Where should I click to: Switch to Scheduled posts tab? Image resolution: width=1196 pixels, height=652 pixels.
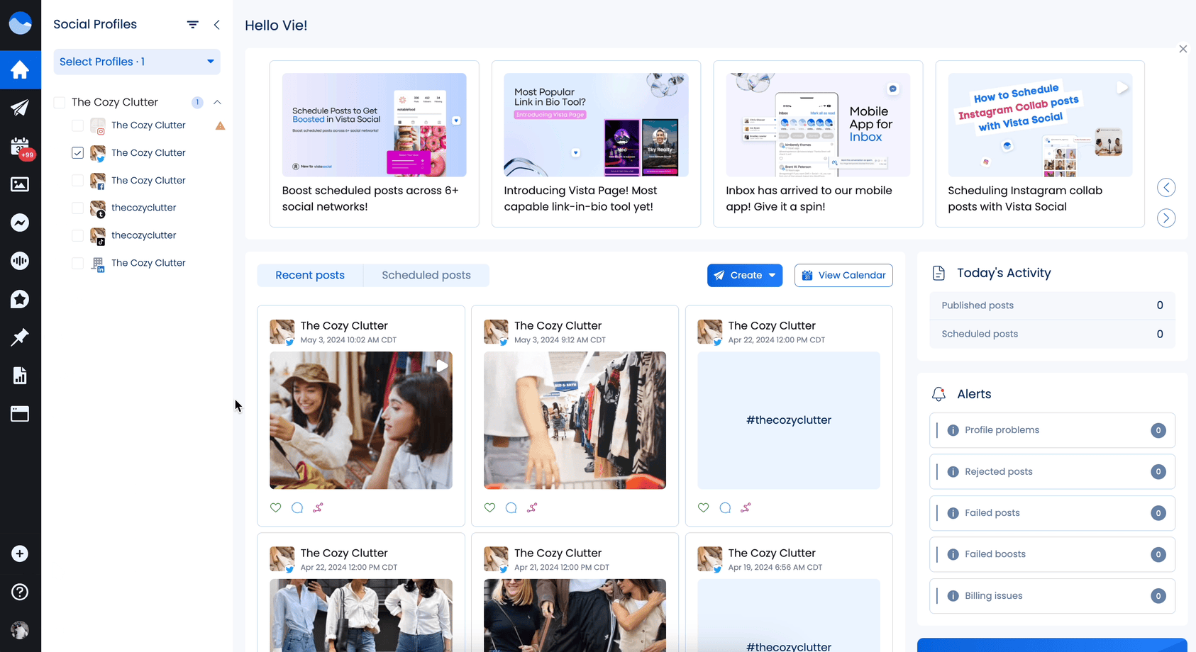click(x=426, y=275)
